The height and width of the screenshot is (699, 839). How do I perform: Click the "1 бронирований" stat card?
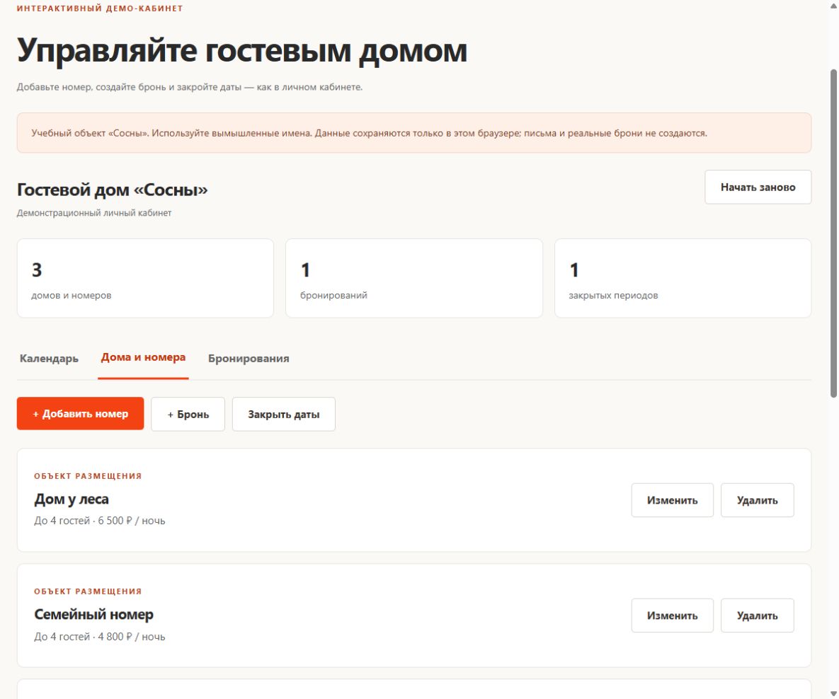click(x=414, y=278)
